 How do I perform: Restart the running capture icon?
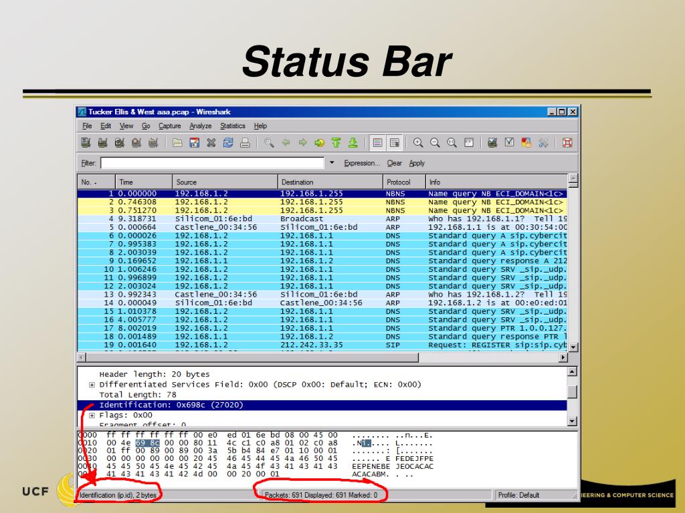point(153,143)
